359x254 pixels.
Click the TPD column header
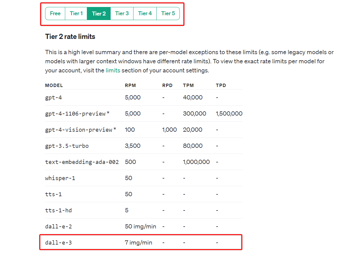(221, 85)
